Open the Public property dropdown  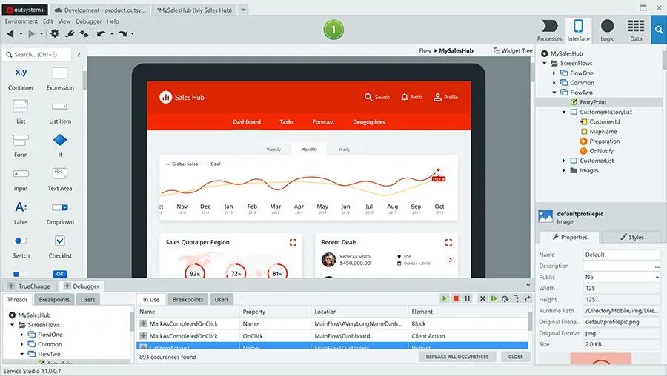tap(621, 278)
